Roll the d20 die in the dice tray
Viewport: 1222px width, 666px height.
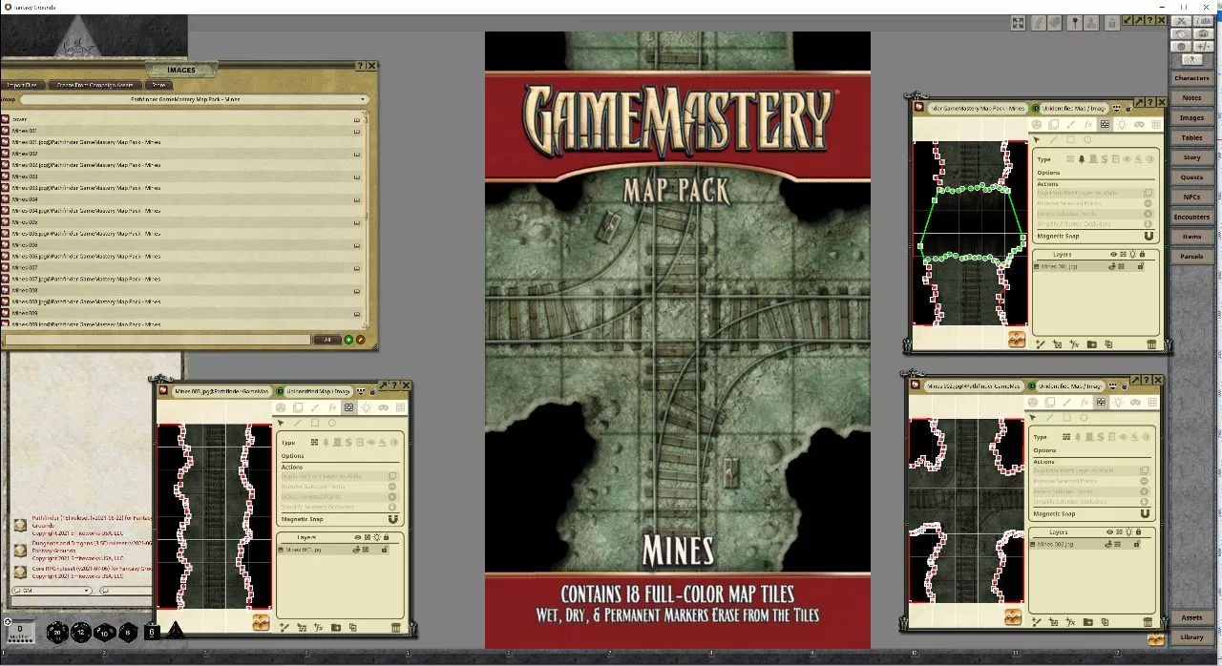[x=57, y=632]
